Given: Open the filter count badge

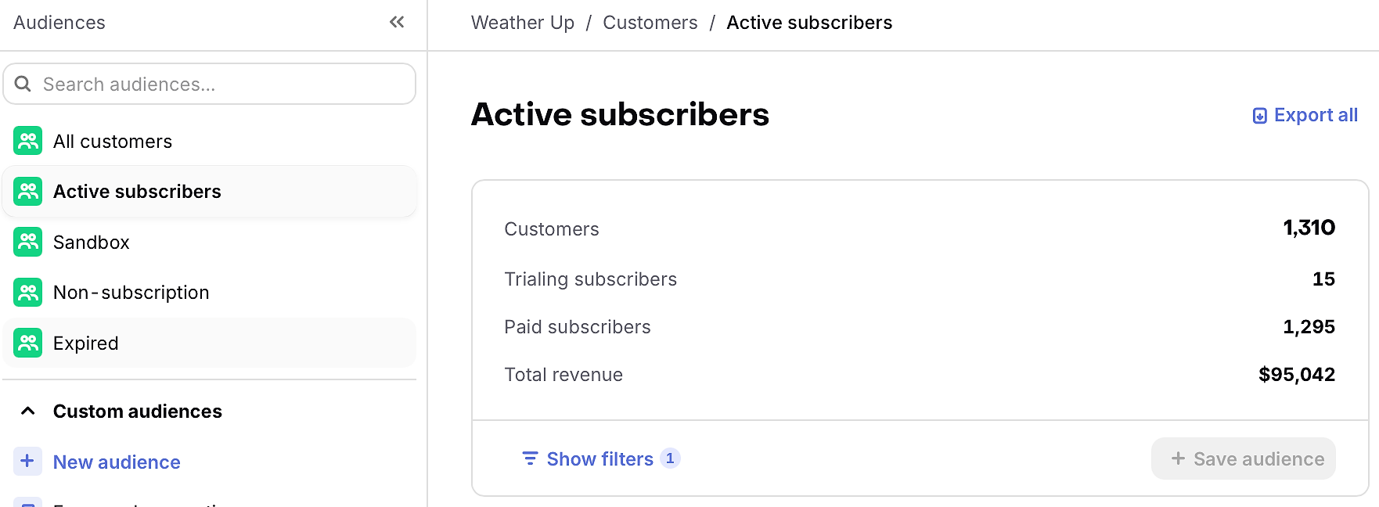Looking at the screenshot, I should [670, 458].
